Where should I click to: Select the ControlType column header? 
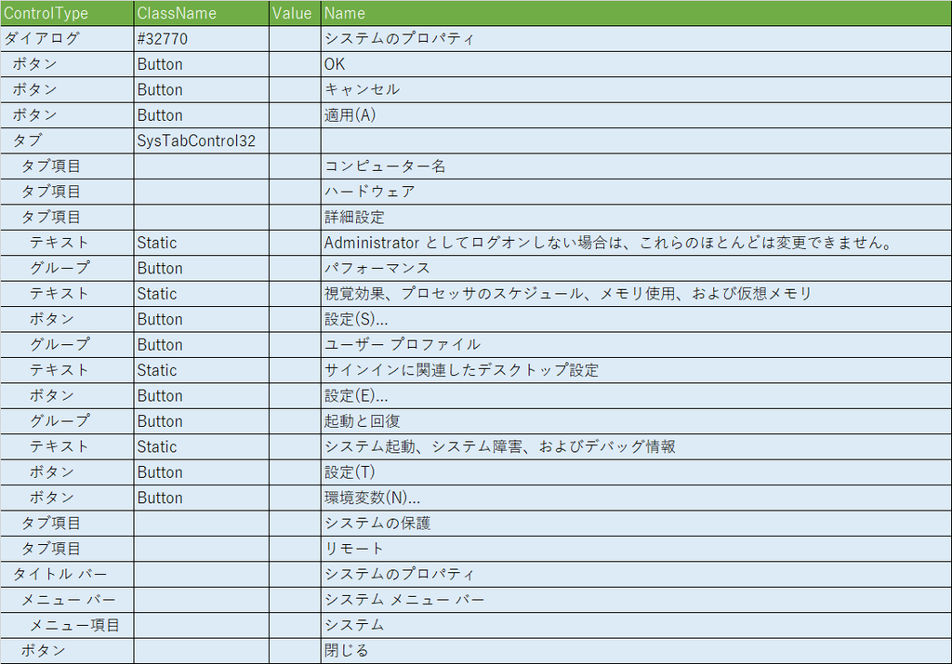[67, 13]
